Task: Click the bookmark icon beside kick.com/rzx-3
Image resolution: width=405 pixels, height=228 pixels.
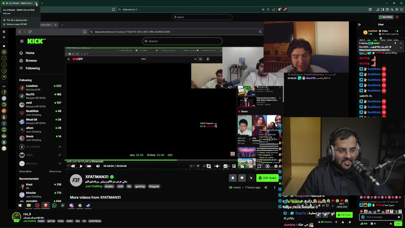Action: 113,9
